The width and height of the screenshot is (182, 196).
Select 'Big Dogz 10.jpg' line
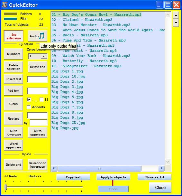pyautogui.click(x=68, y=76)
